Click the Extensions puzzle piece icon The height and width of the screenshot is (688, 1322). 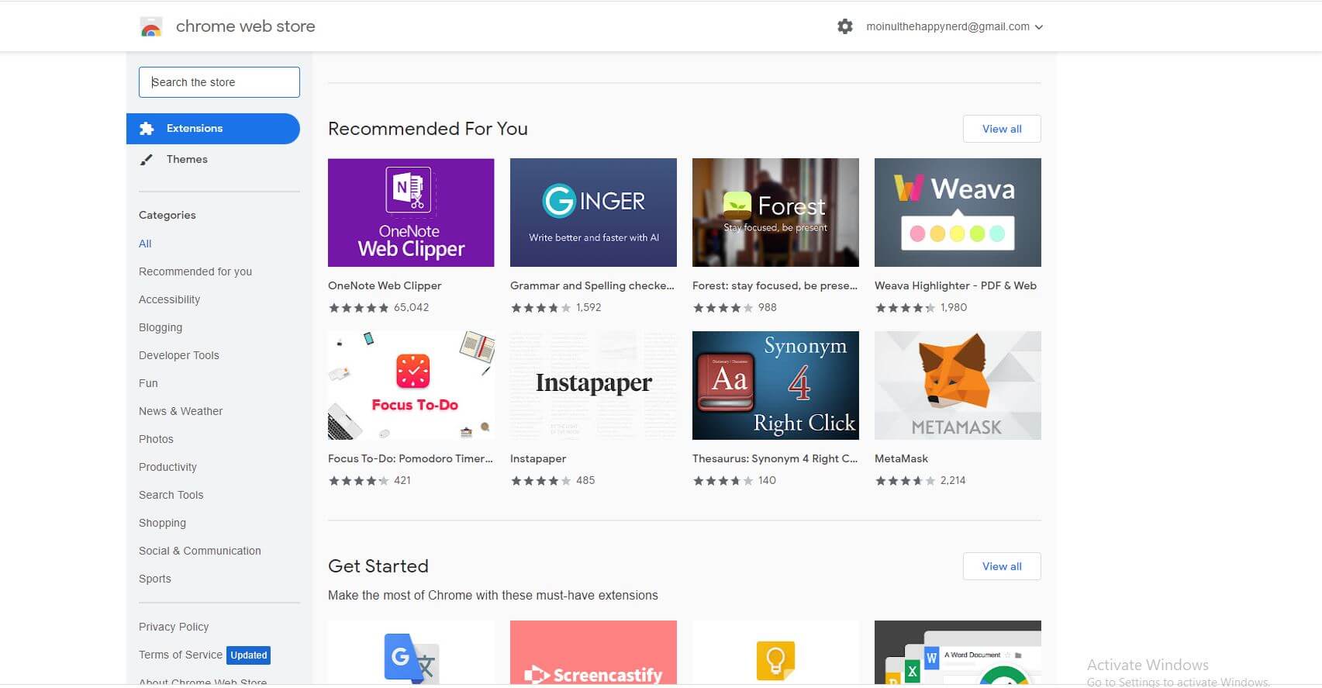click(x=147, y=129)
